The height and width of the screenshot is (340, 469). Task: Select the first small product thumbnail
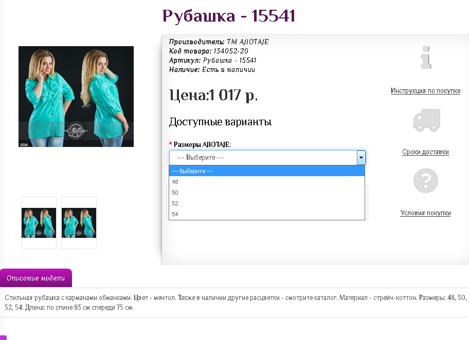tap(39, 223)
